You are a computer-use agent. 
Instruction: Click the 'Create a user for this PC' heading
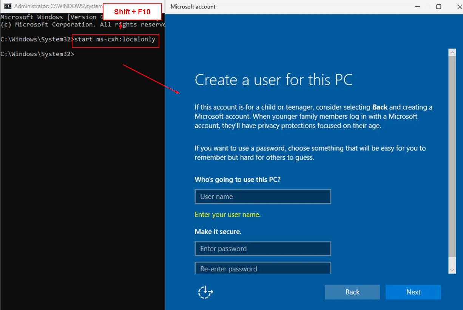pyautogui.click(x=273, y=80)
